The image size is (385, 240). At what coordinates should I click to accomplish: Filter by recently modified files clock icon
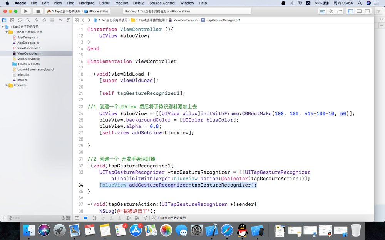(64, 218)
